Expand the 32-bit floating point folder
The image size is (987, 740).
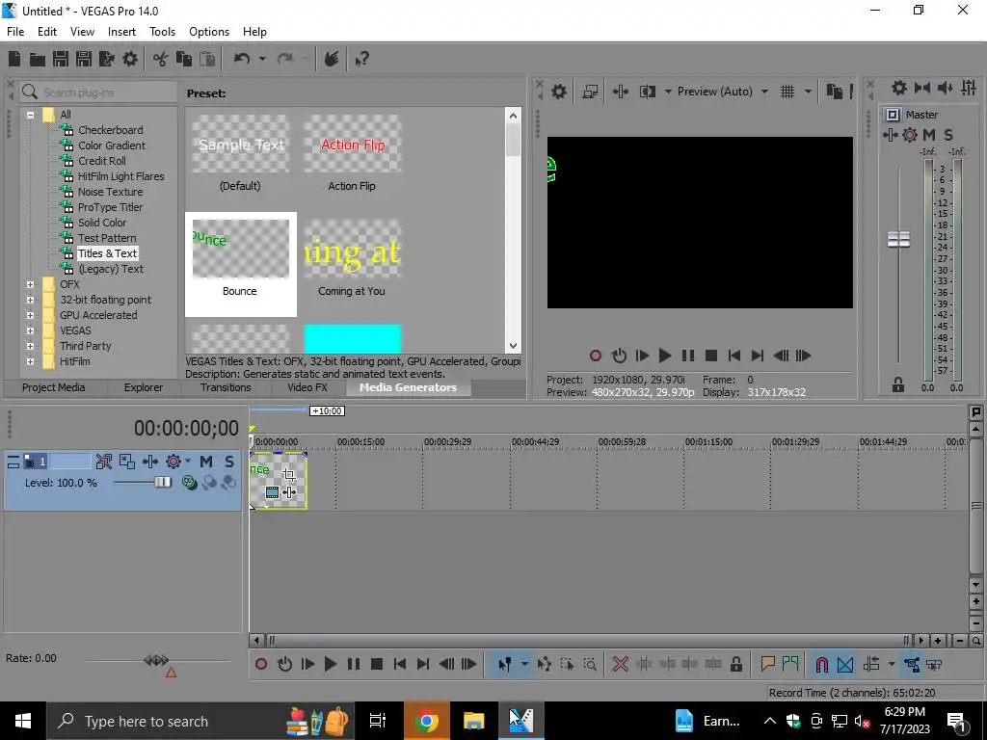point(30,301)
